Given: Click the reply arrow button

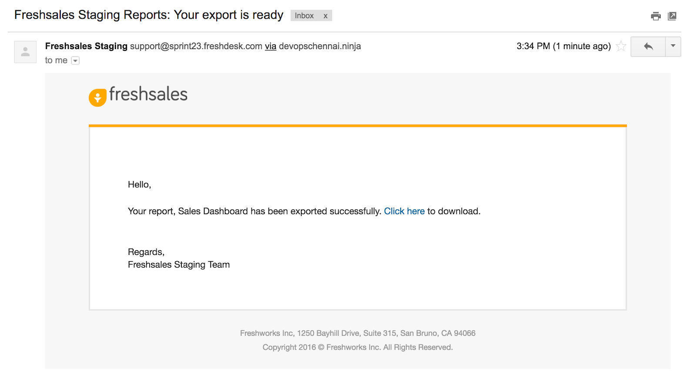Looking at the screenshot, I should pos(648,46).
